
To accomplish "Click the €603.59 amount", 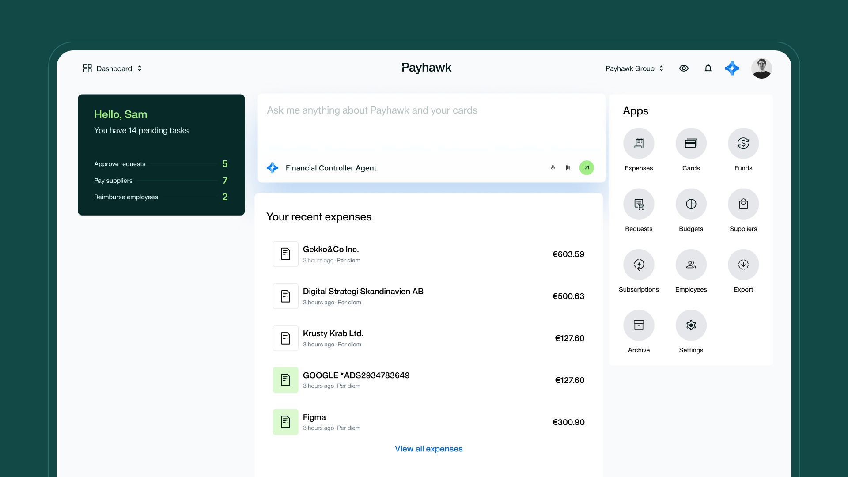I will 568,254.
